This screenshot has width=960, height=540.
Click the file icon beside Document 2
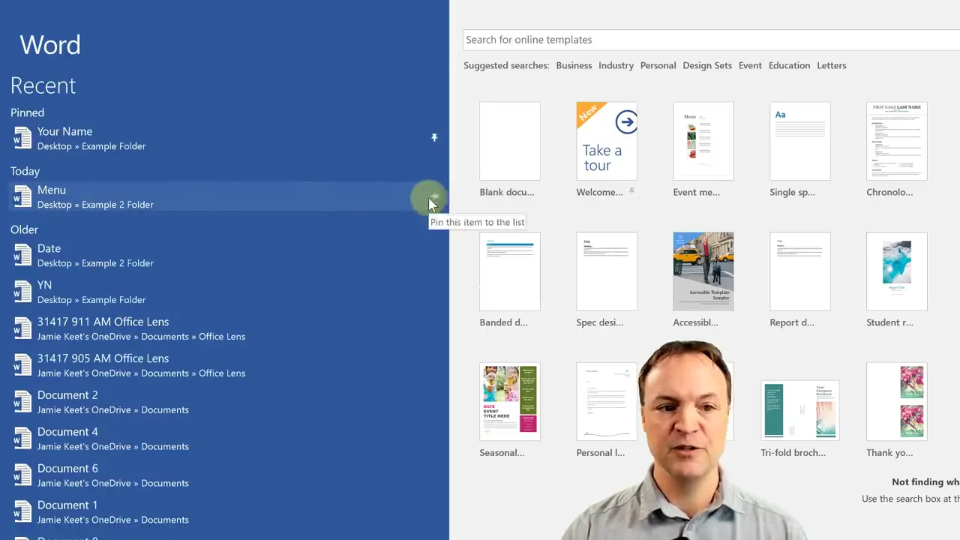(x=22, y=402)
